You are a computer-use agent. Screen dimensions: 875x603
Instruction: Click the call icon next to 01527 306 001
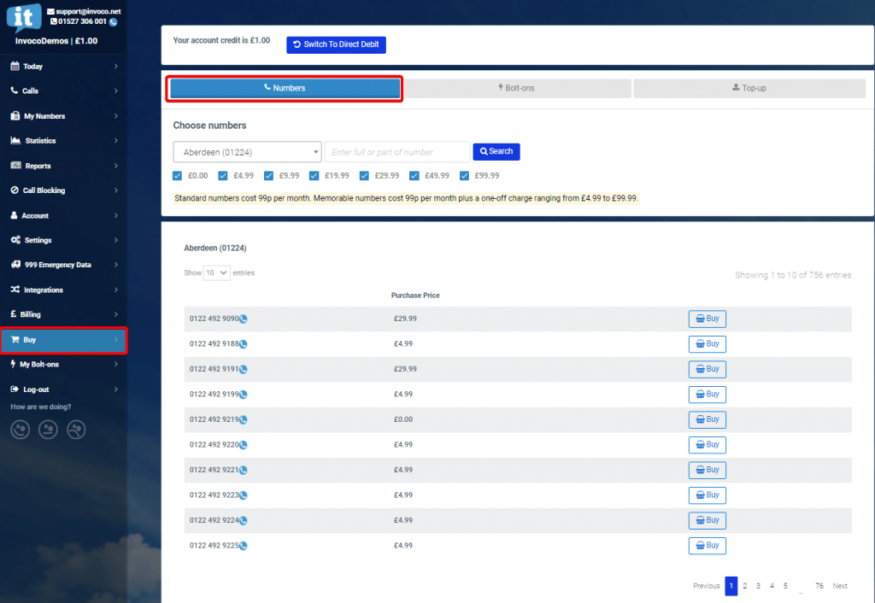tap(114, 22)
